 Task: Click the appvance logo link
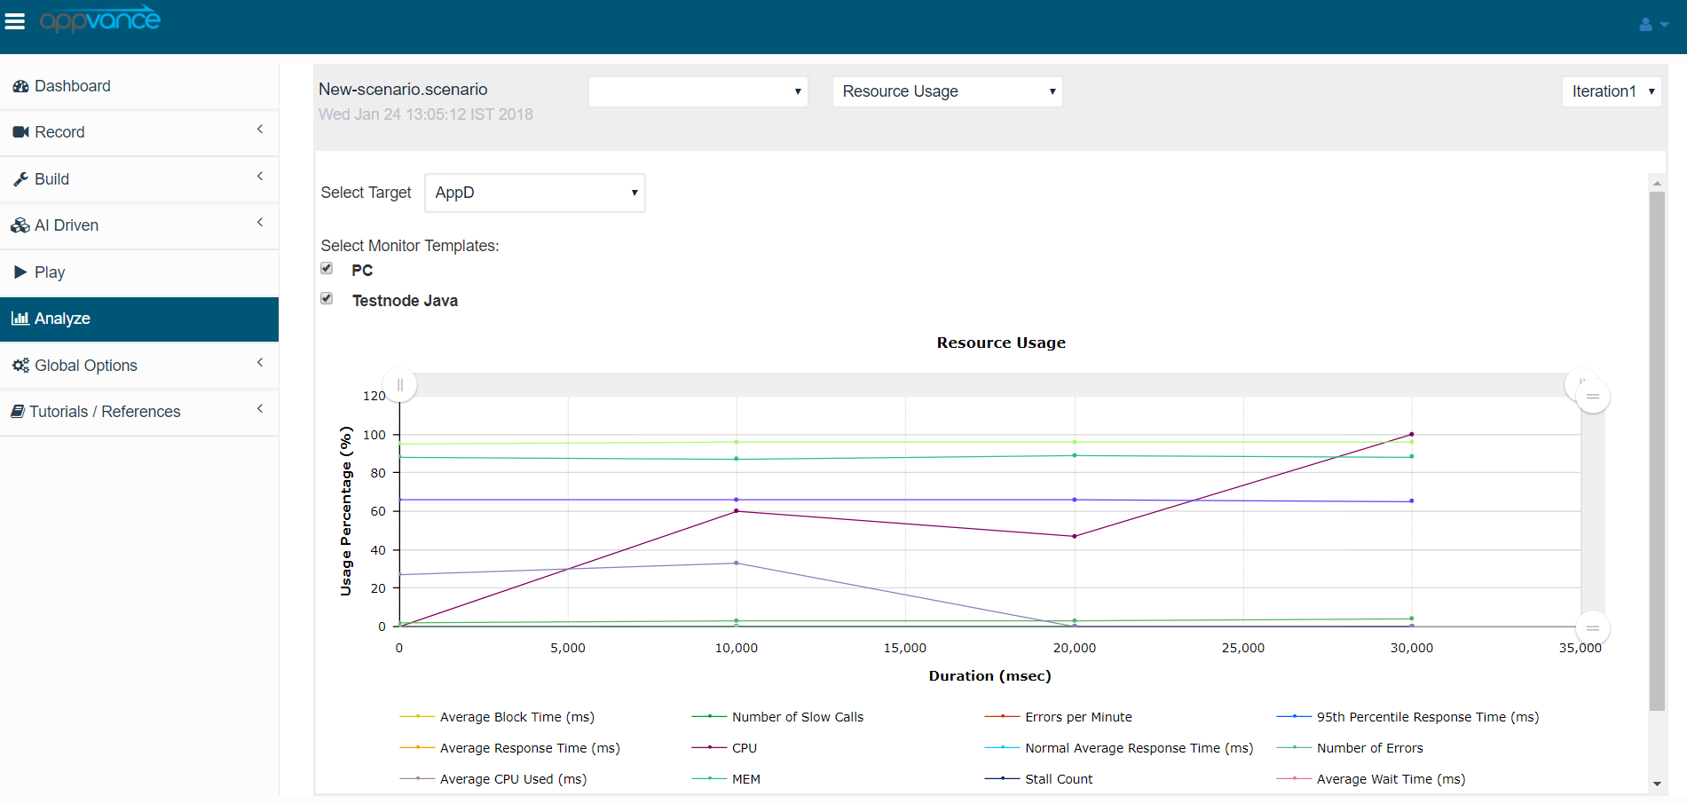point(100,20)
